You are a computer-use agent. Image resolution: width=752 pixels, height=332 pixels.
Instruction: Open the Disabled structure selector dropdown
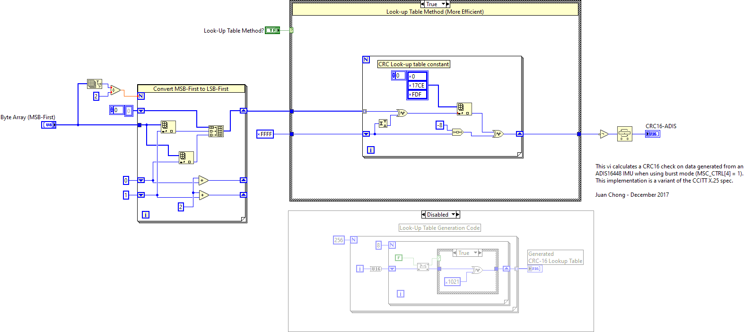(x=453, y=215)
